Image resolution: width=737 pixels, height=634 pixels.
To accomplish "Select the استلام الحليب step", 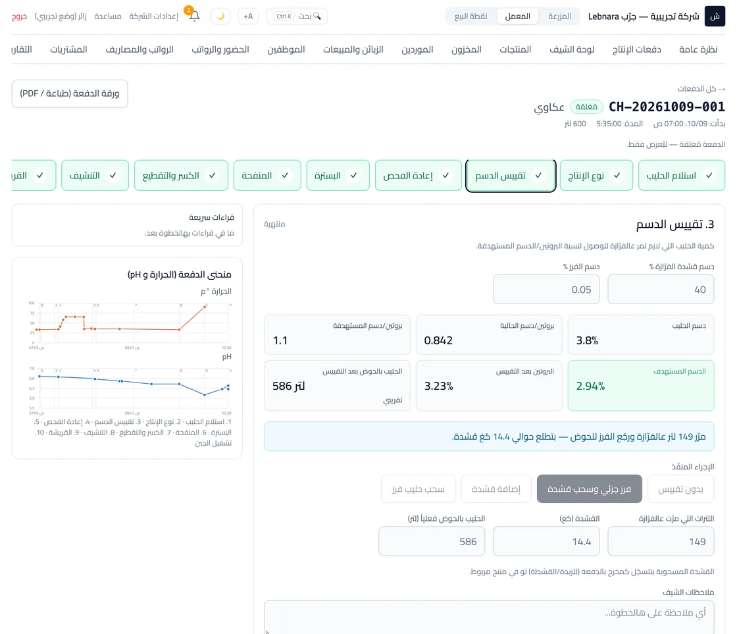I will click(x=682, y=175).
